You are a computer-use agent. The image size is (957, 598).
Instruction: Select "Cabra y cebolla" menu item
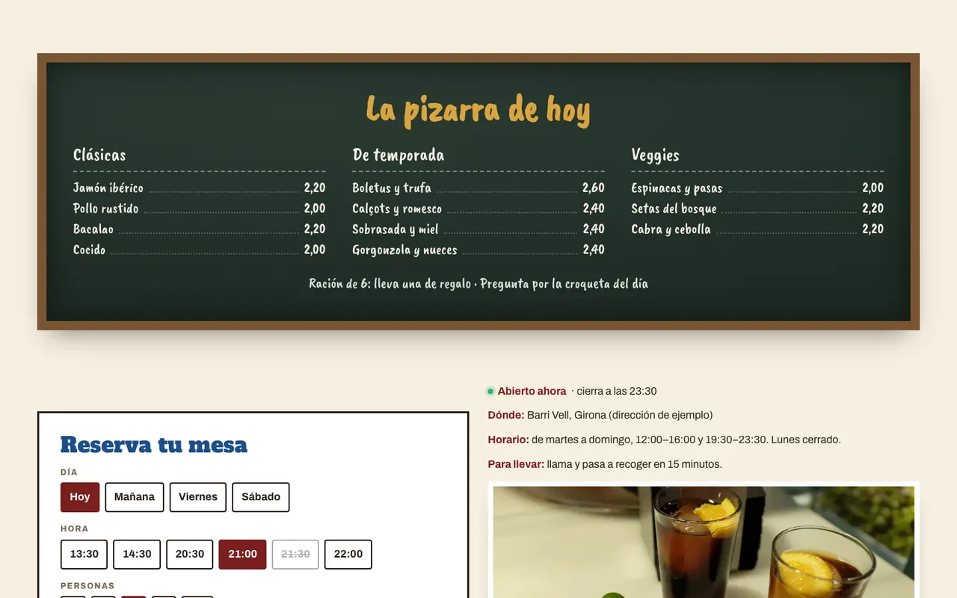[671, 229]
